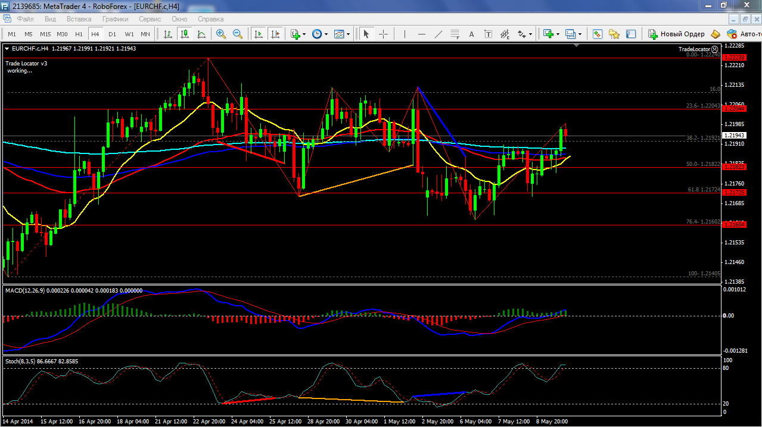Click the 61.8 Fibonacci level label
Screen dimensions: 762x427
704,190
